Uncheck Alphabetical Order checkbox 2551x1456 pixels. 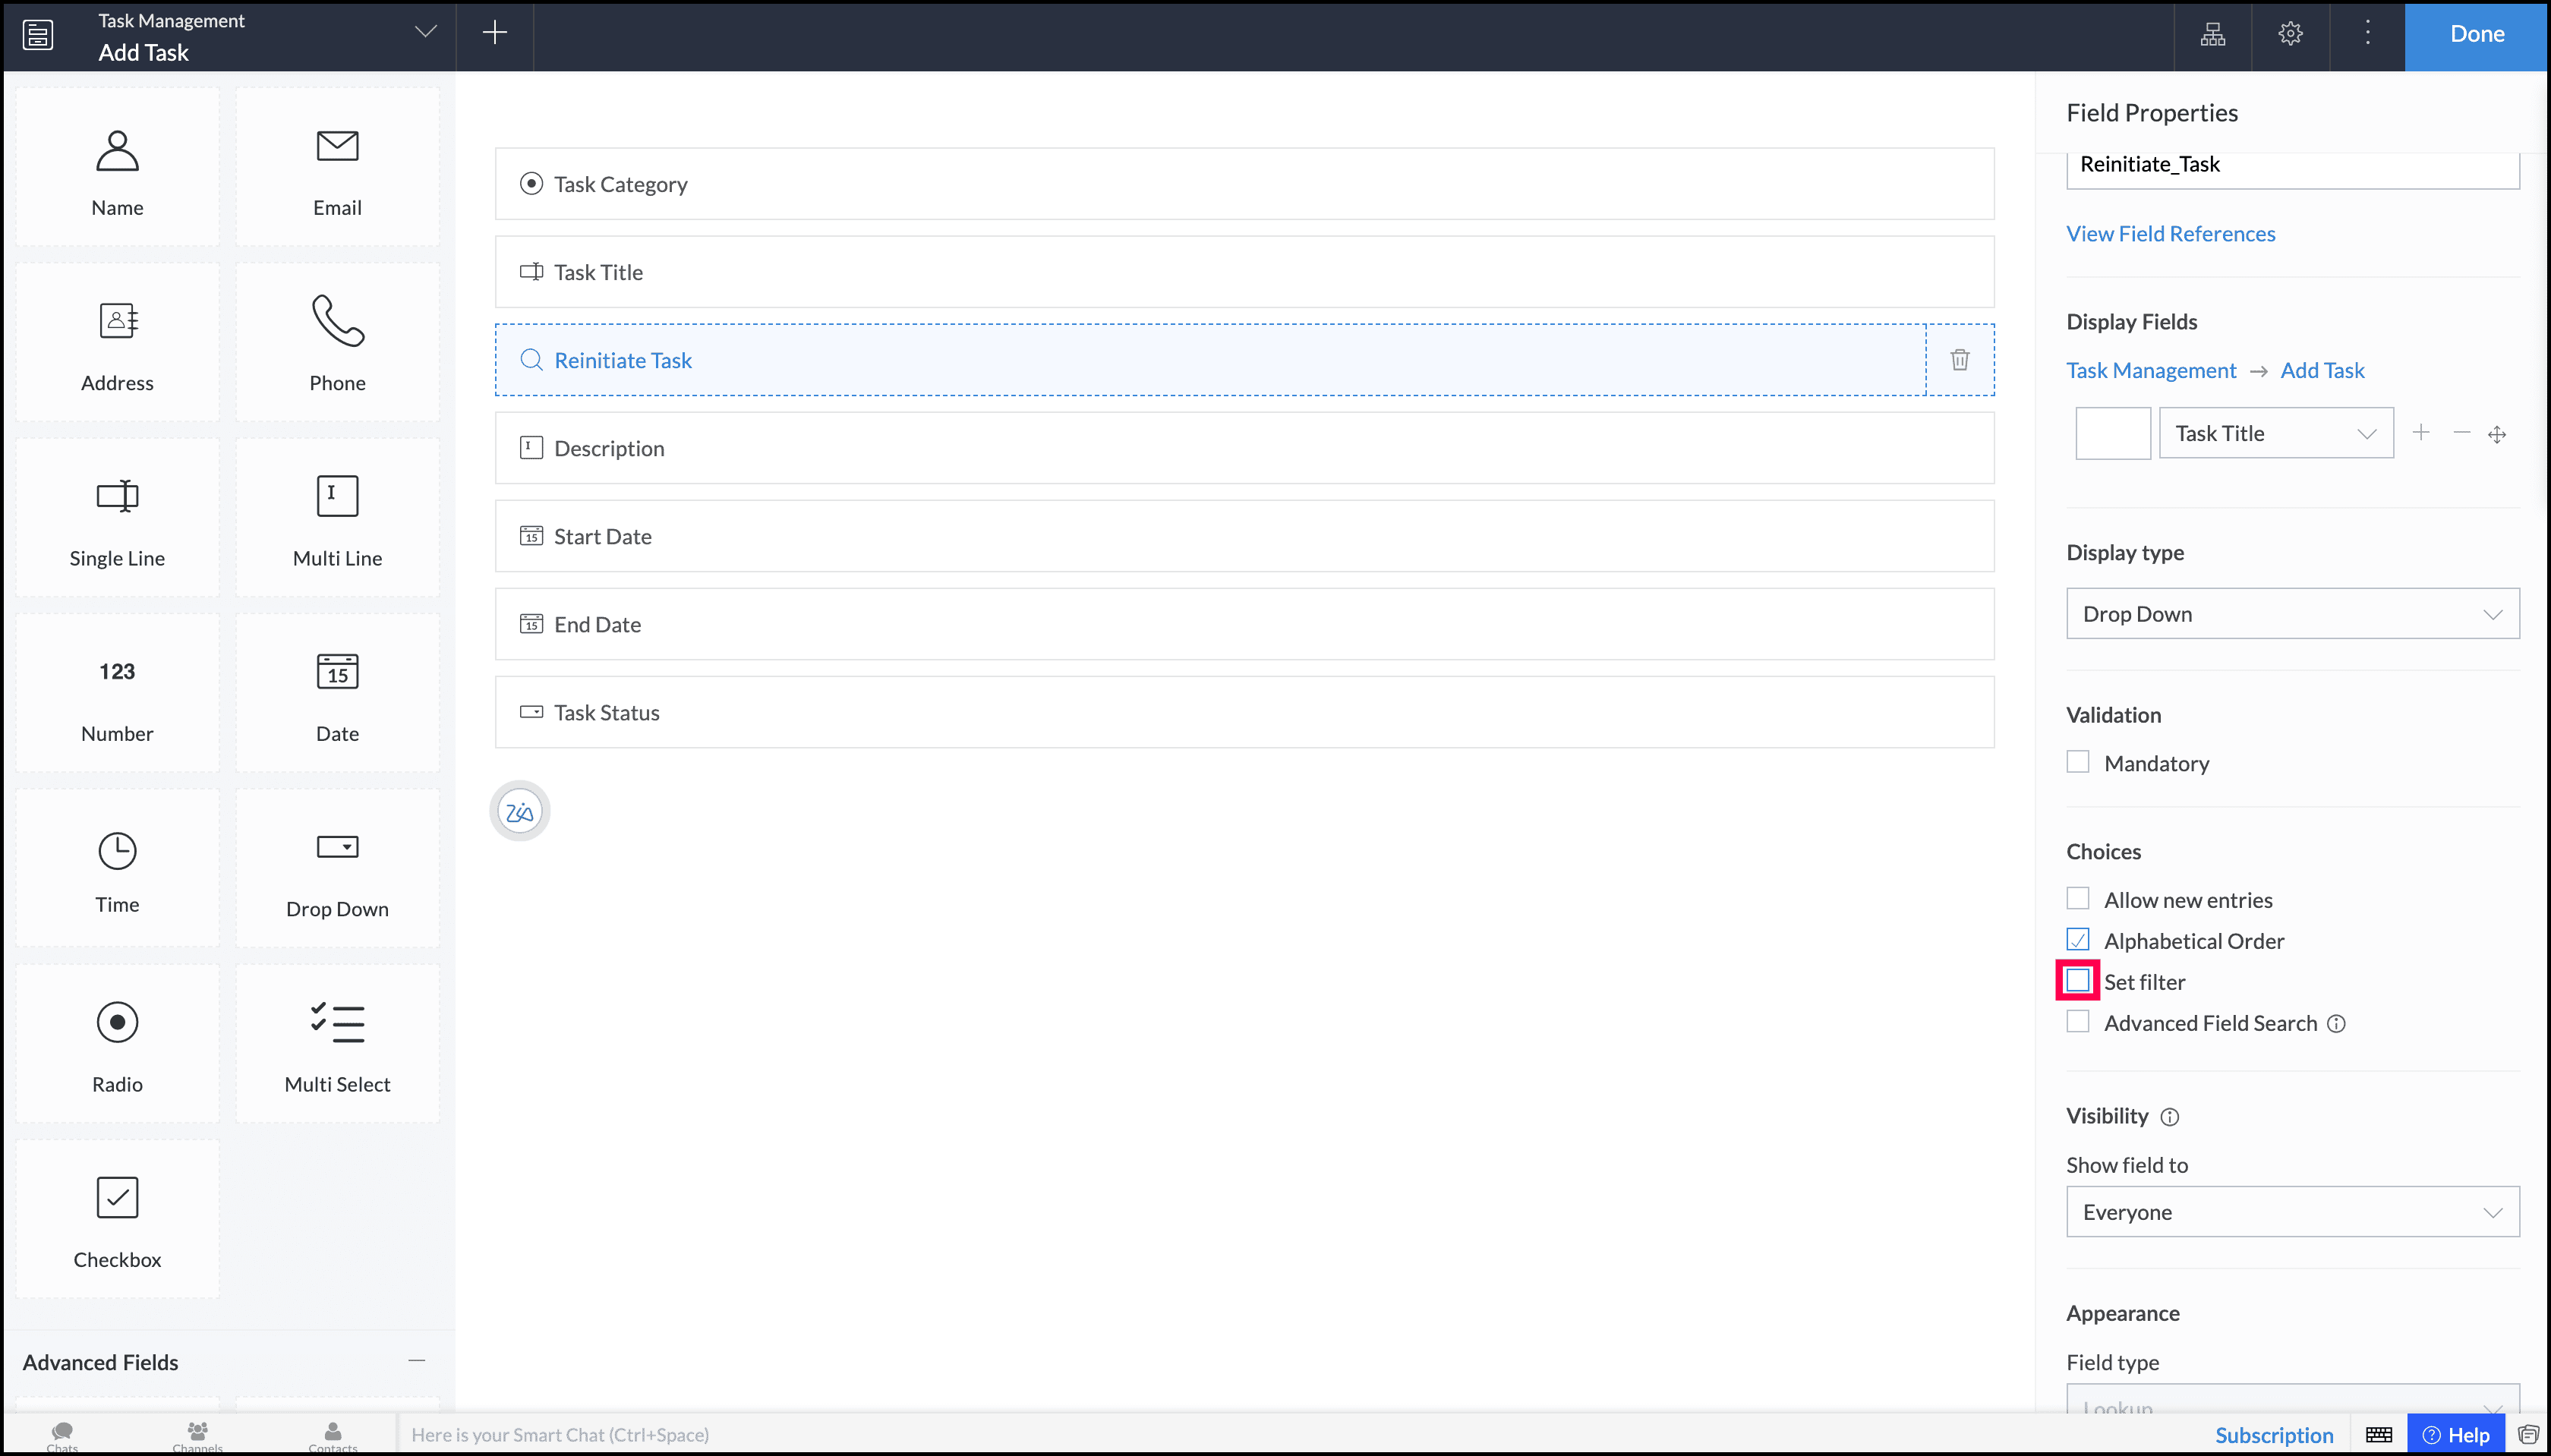2078,940
